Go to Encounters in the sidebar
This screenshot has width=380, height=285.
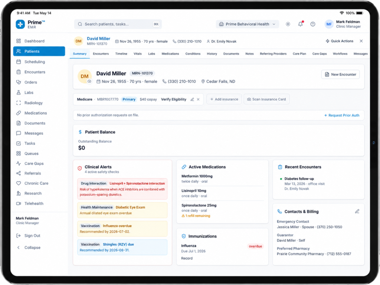click(x=39, y=72)
